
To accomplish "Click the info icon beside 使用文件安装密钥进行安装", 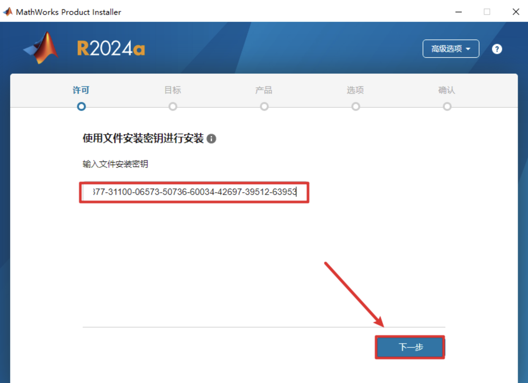I will [x=212, y=139].
